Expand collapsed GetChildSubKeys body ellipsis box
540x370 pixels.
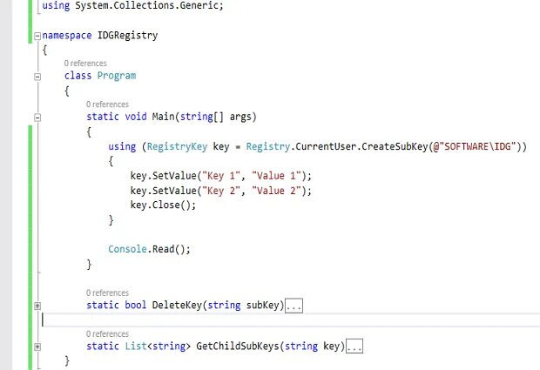(354, 346)
